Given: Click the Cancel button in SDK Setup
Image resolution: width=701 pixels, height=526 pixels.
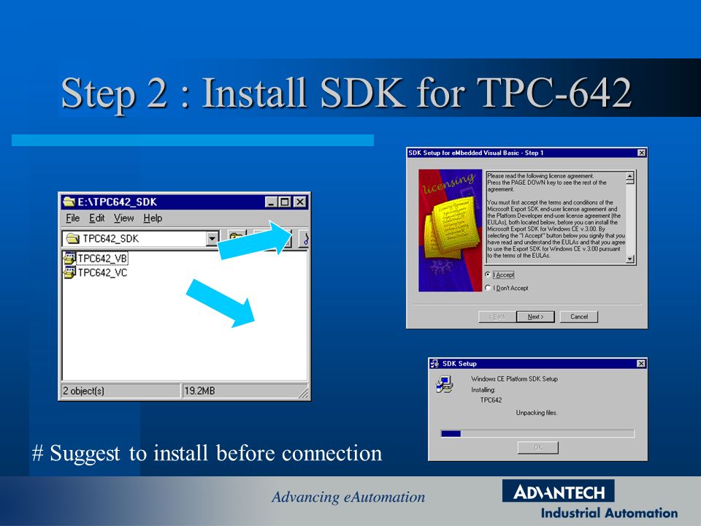Looking at the screenshot, I should (578, 316).
